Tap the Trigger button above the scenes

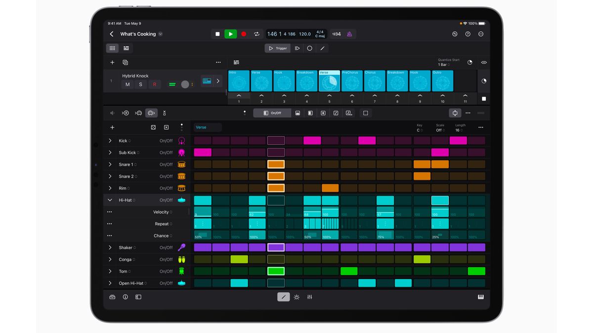tap(277, 48)
